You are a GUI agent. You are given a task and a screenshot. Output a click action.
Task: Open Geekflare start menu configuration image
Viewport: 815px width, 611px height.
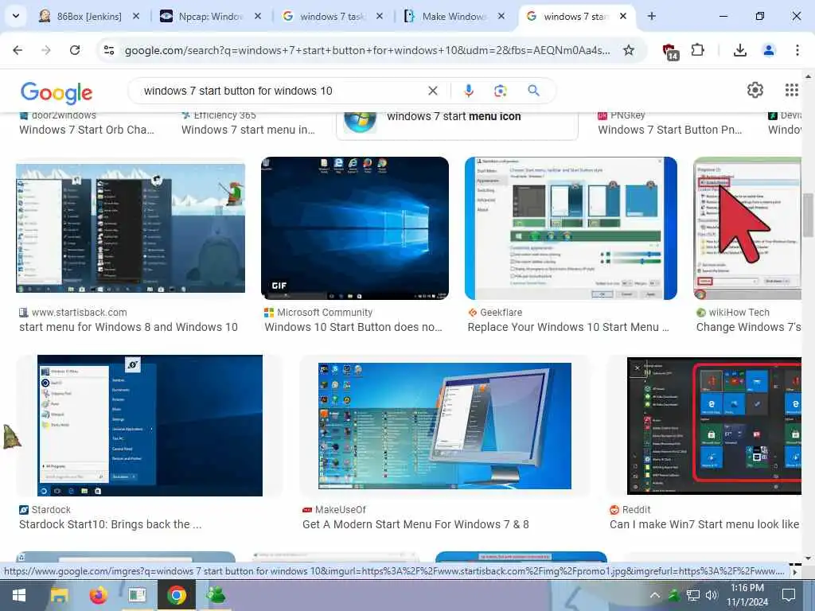(x=571, y=228)
